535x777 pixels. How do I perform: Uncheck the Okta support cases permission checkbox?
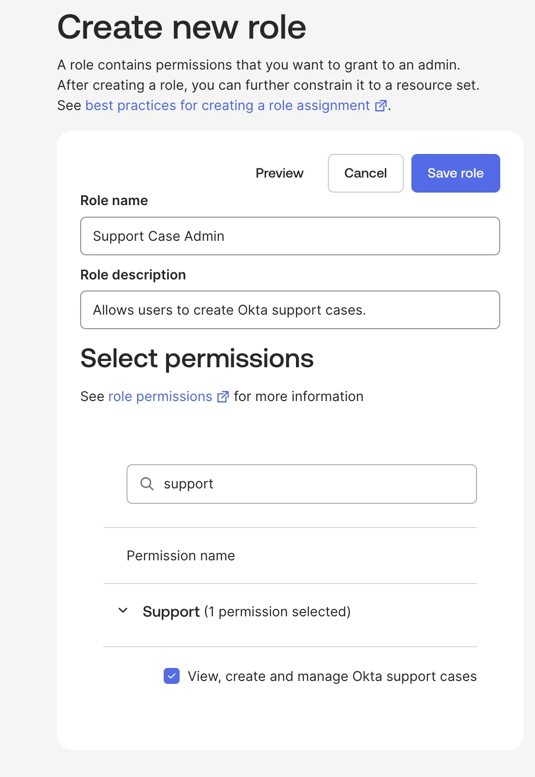coord(171,676)
